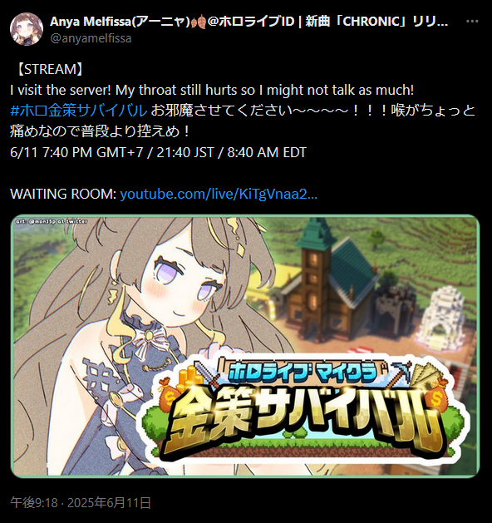
Task: Open the youtube.com/live waiting room link
Action: pos(219,194)
